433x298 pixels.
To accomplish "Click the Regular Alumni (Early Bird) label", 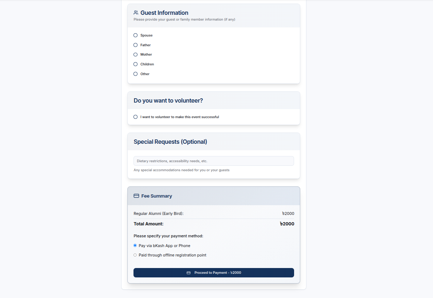I will coord(158,213).
